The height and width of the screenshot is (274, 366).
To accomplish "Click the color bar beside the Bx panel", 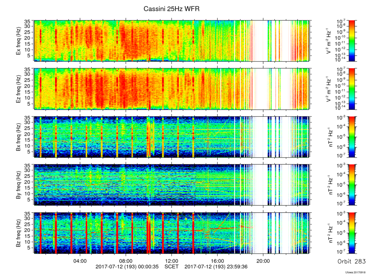I will pos(352,137).
